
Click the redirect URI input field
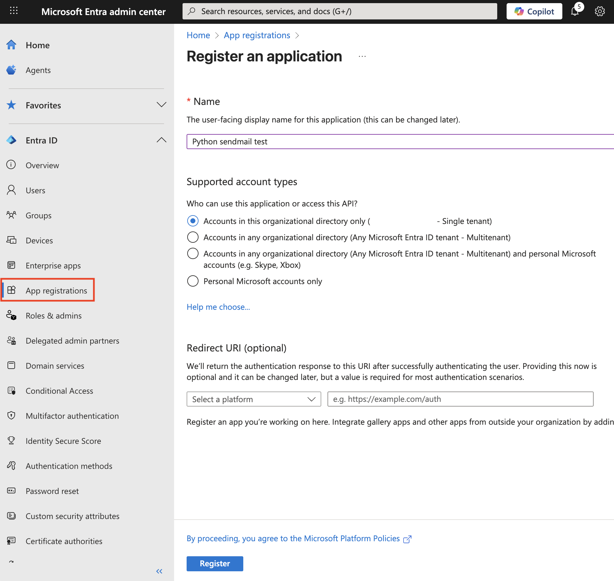(x=460, y=399)
